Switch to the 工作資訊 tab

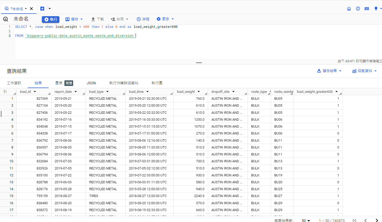(x=14, y=83)
